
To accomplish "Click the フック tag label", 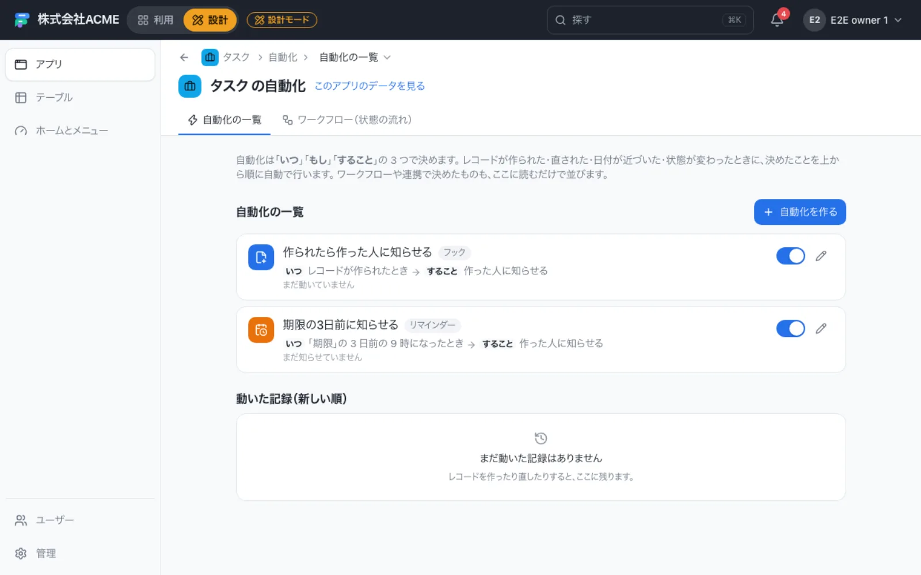I will tap(455, 252).
